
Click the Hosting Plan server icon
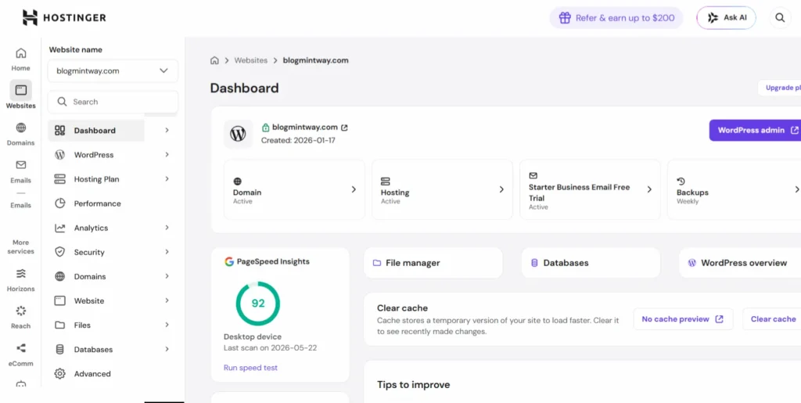tap(59, 179)
